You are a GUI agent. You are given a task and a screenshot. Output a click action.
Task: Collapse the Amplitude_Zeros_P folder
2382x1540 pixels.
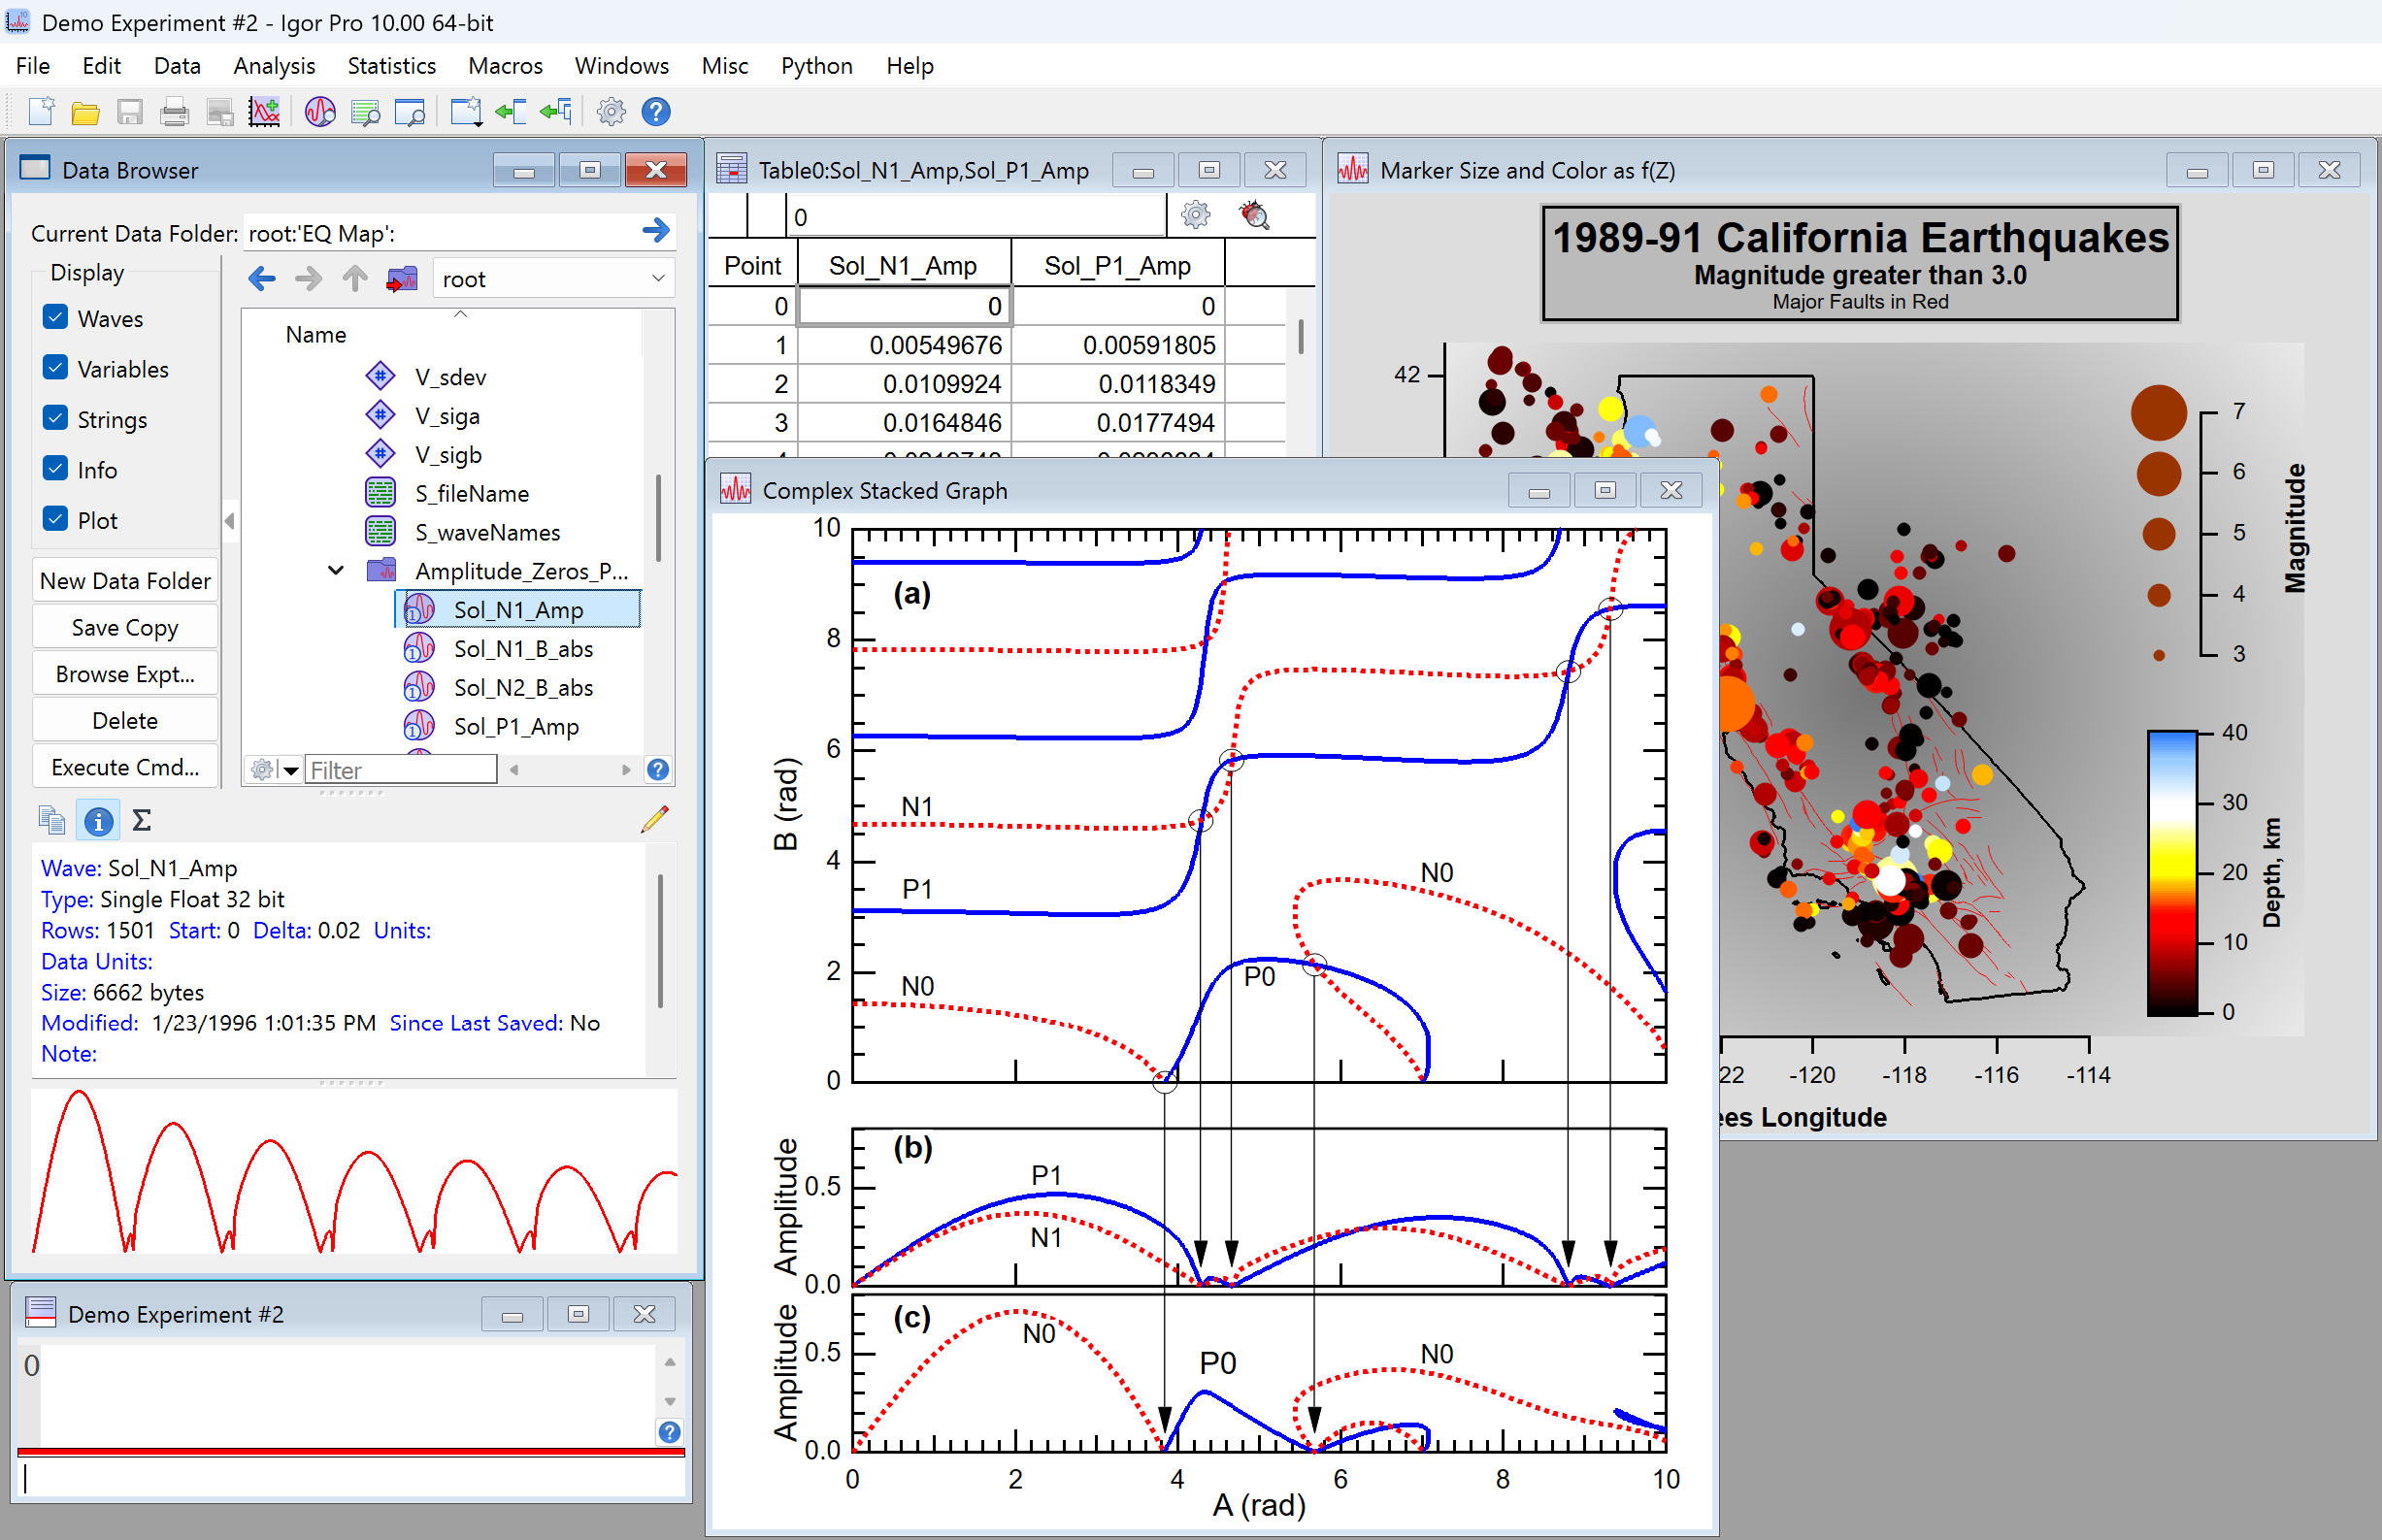click(x=336, y=570)
